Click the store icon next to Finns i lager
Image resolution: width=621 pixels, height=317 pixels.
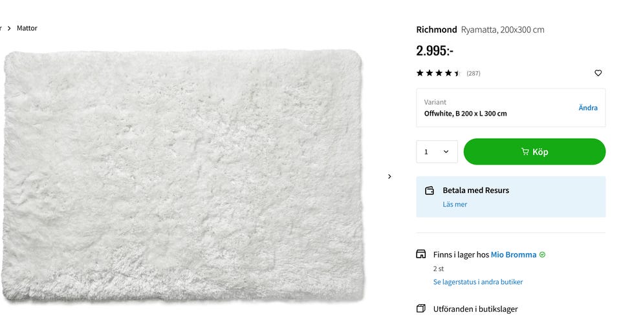(421, 254)
